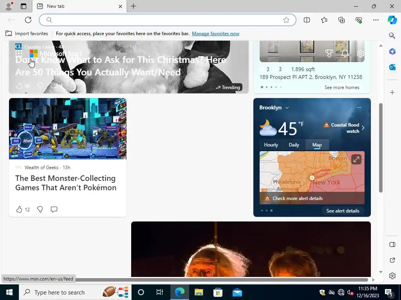Open link in new window sidebar icon
This screenshot has height=300, width=401.
(x=392, y=260)
